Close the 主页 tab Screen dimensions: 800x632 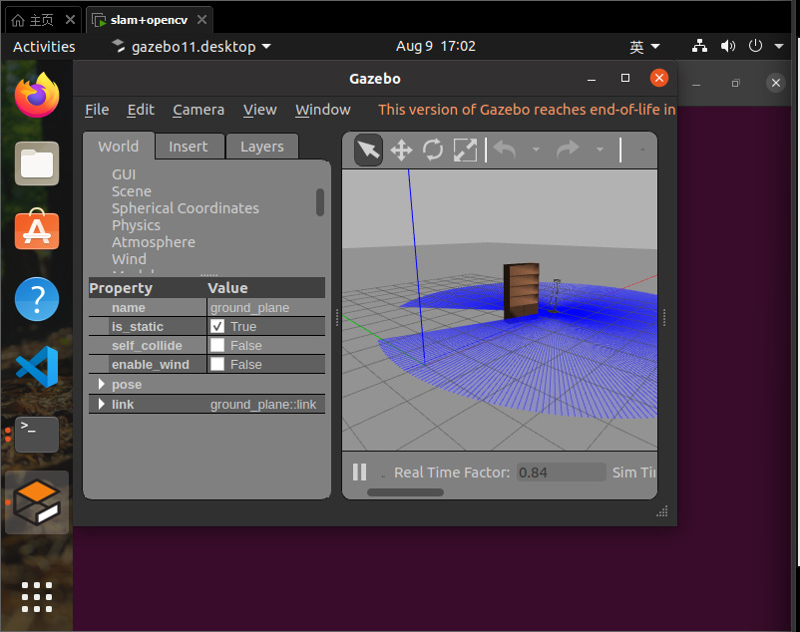point(71,19)
